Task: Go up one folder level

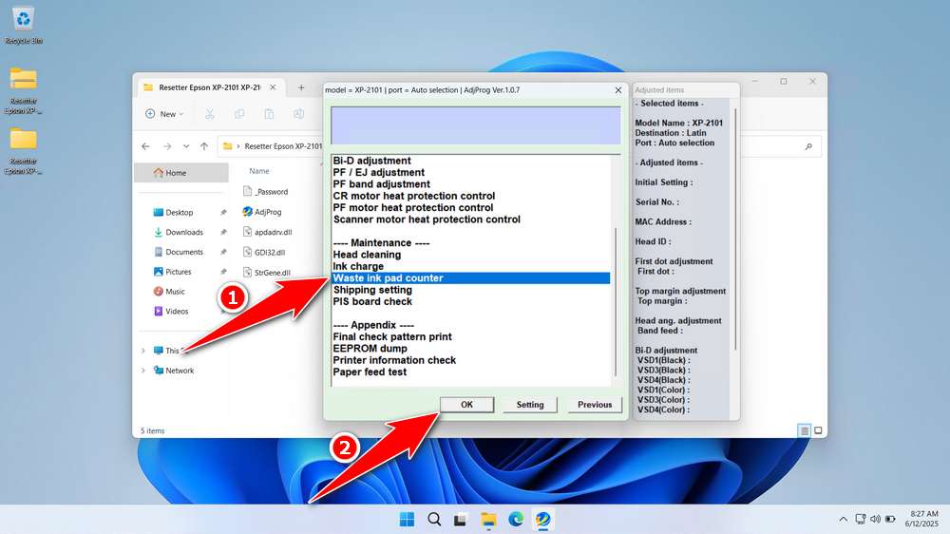Action: pos(204,146)
